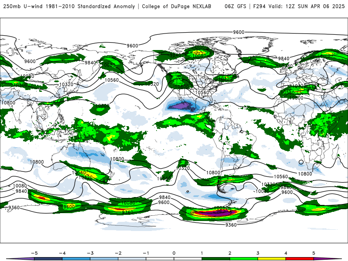Click the '3' colorbar scale label

[258, 253]
